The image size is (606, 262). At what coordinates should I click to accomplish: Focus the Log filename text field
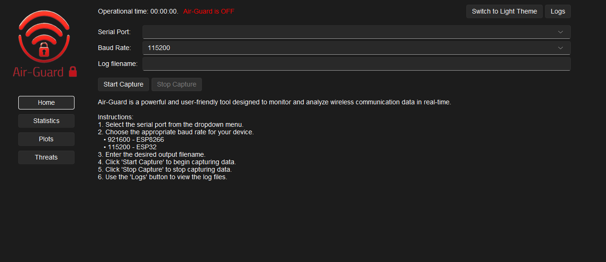356,64
